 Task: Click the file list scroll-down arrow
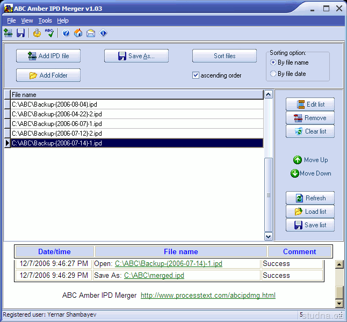coord(269,236)
